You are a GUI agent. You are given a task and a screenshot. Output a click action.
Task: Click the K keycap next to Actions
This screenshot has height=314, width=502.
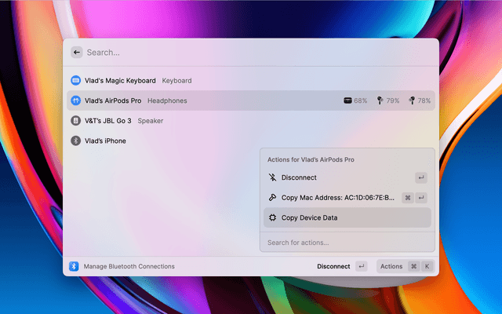(x=427, y=266)
